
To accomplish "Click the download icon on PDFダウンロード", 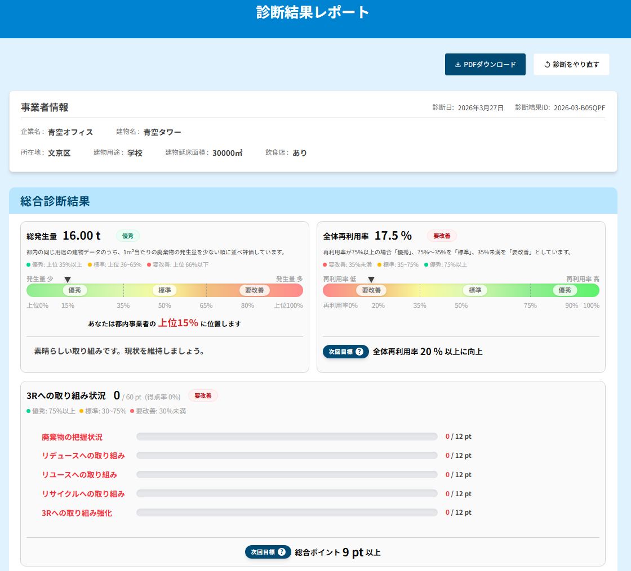I will pos(458,65).
